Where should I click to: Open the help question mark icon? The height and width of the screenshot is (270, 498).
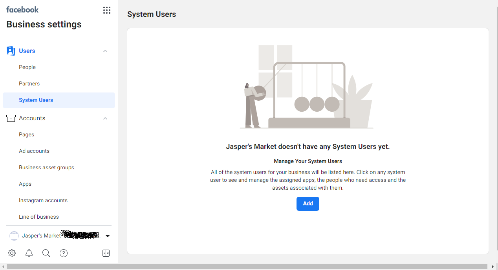[64, 253]
